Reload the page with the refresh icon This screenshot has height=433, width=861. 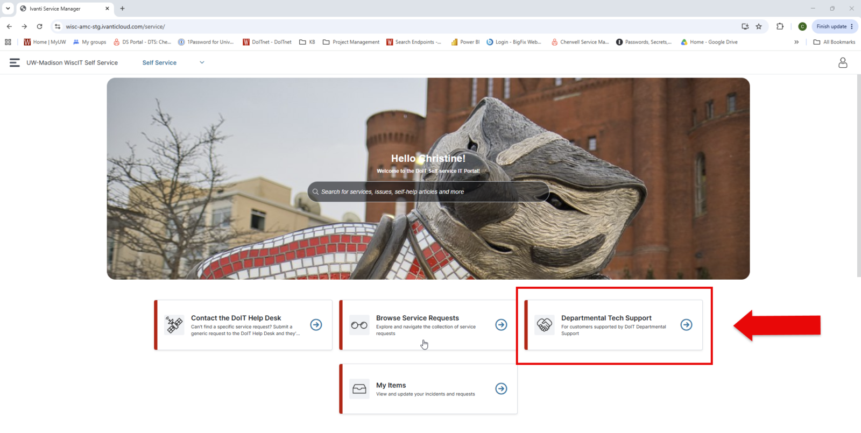pyautogui.click(x=39, y=26)
